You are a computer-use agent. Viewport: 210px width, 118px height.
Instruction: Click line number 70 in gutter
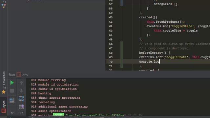pyautogui.click(x=111, y=62)
